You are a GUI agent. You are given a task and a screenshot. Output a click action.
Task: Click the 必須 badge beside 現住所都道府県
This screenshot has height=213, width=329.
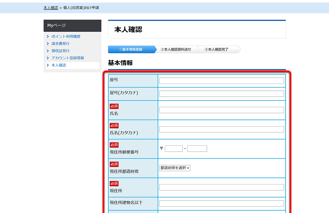(114, 164)
